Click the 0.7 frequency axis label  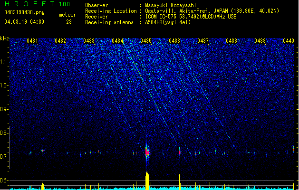[x=4, y=157]
